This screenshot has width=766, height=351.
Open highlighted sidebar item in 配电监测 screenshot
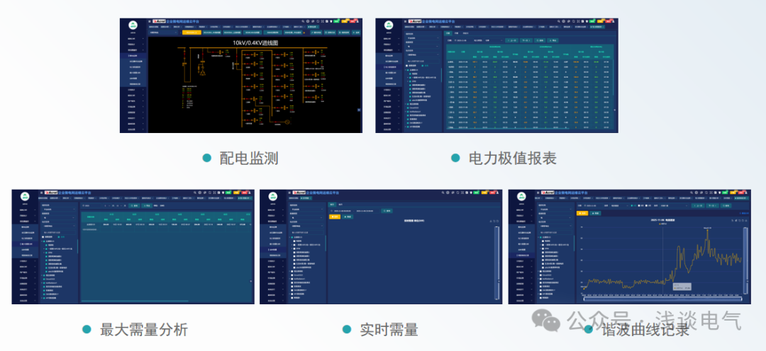[x=133, y=56]
